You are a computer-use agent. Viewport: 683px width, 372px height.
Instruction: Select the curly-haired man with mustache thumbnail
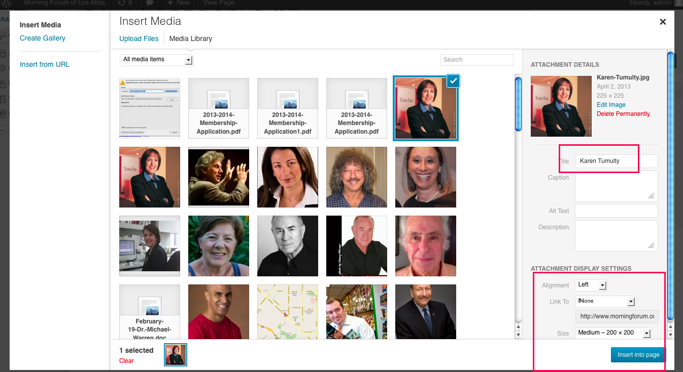(357, 177)
